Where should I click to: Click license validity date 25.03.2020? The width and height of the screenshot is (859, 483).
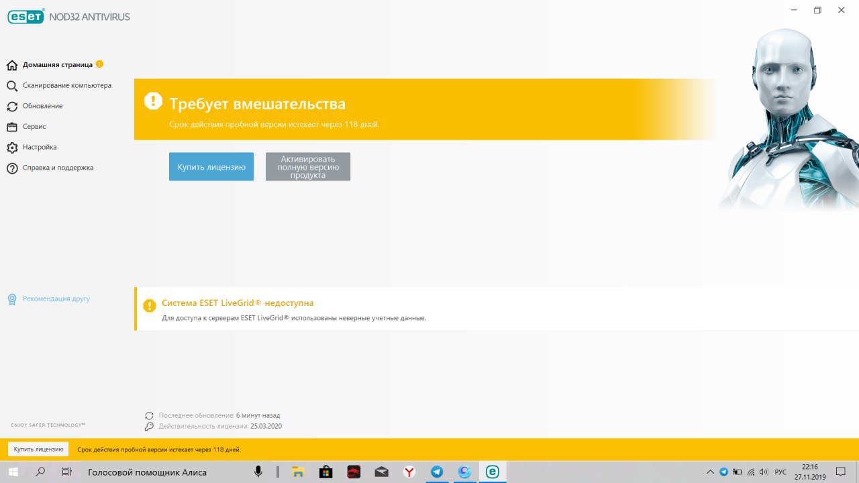pyautogui.click(x=266, y=426)
